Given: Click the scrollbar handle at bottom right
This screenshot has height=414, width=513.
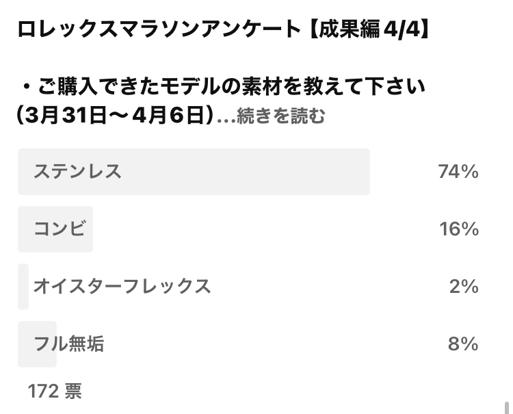Looking at the screenshot, I should point(507,408).
